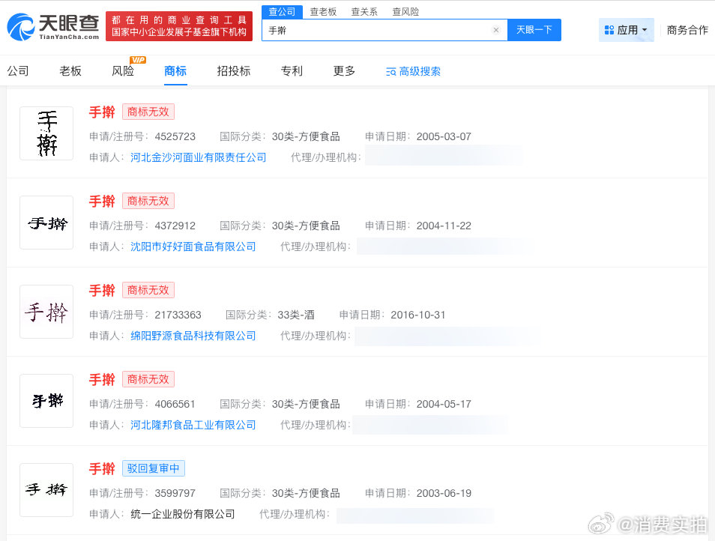Select the 老板 results tab
This screenshot has width=715, height=541.
pos(70,71)
